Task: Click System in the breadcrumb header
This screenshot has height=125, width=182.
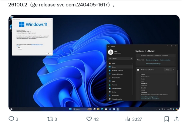Action: click(x=140, y=51)
